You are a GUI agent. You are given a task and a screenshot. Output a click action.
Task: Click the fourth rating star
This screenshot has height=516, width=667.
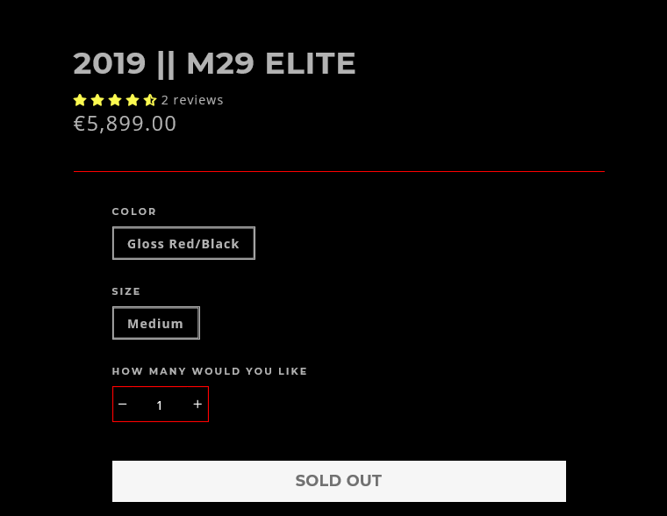pos(133,100)
